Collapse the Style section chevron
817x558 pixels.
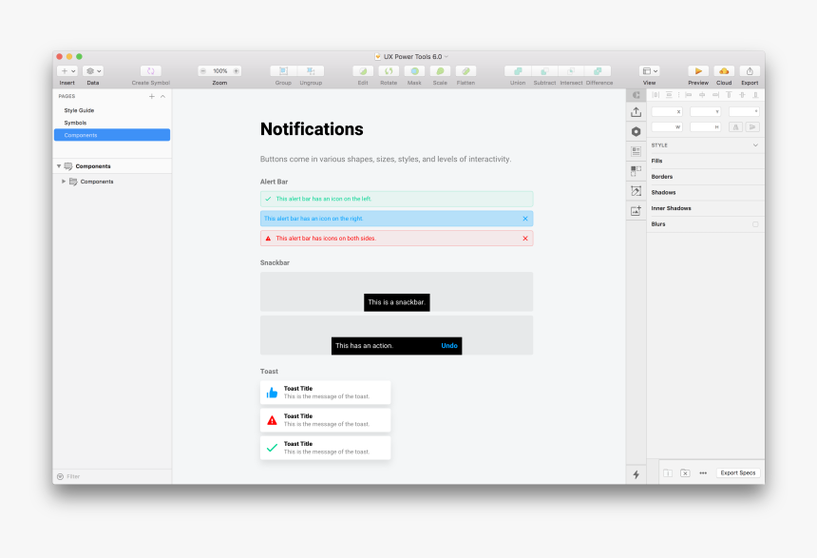click(x=755, y=145)
